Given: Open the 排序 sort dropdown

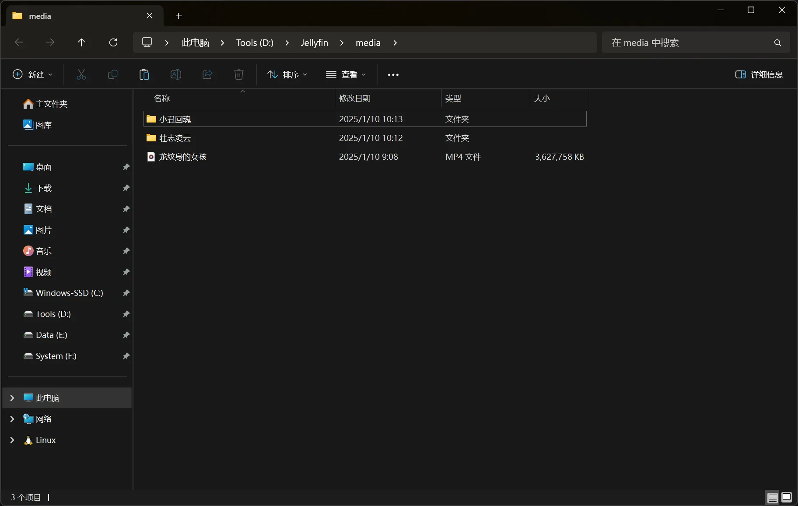Looking at the screenshot, I should coord(287,74).
